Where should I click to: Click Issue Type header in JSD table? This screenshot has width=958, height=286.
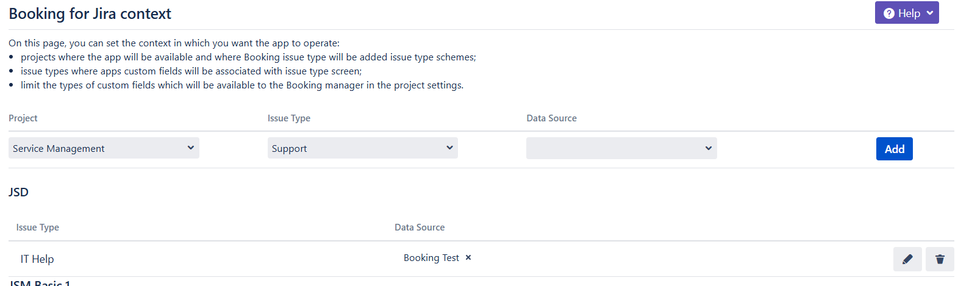38,227
